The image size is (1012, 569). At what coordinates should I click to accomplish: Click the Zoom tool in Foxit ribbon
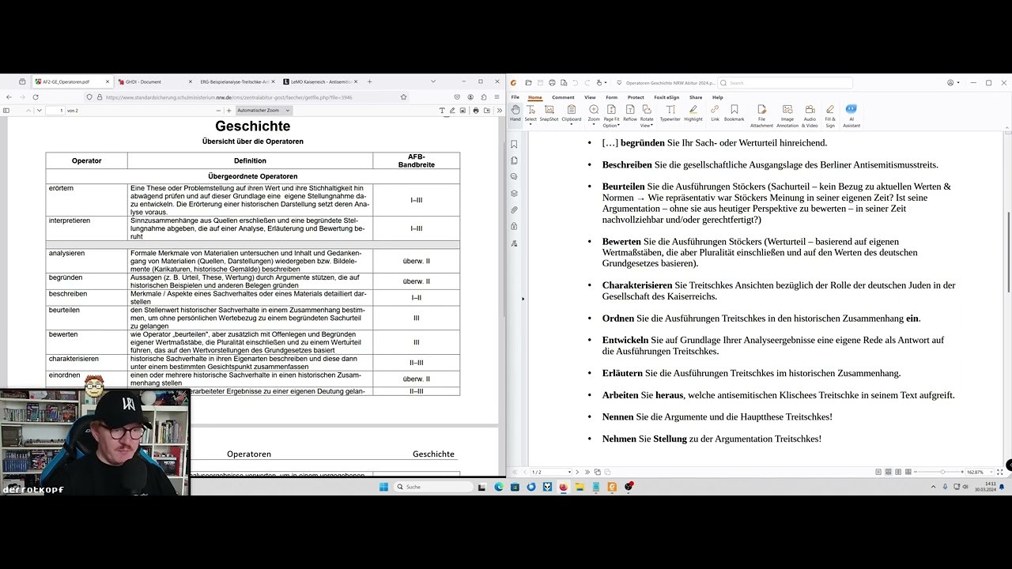594,115
